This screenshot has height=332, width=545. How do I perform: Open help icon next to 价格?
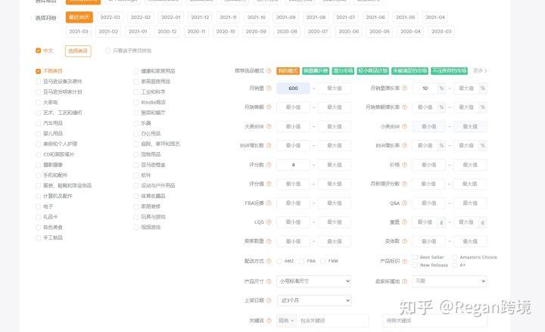pyautogui.click(x=404, y=165)
